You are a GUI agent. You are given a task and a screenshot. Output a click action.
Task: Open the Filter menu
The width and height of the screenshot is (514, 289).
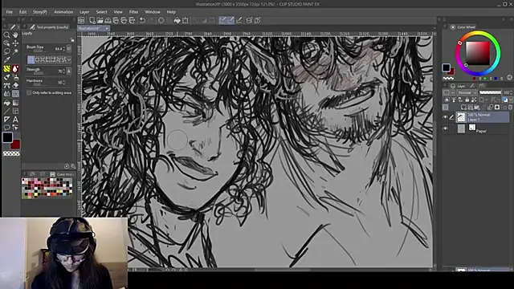click(x=133, y=12)
